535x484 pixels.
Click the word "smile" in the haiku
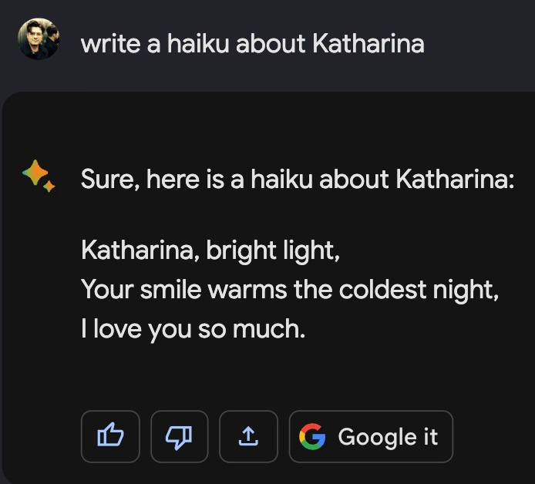click(163, 290)
